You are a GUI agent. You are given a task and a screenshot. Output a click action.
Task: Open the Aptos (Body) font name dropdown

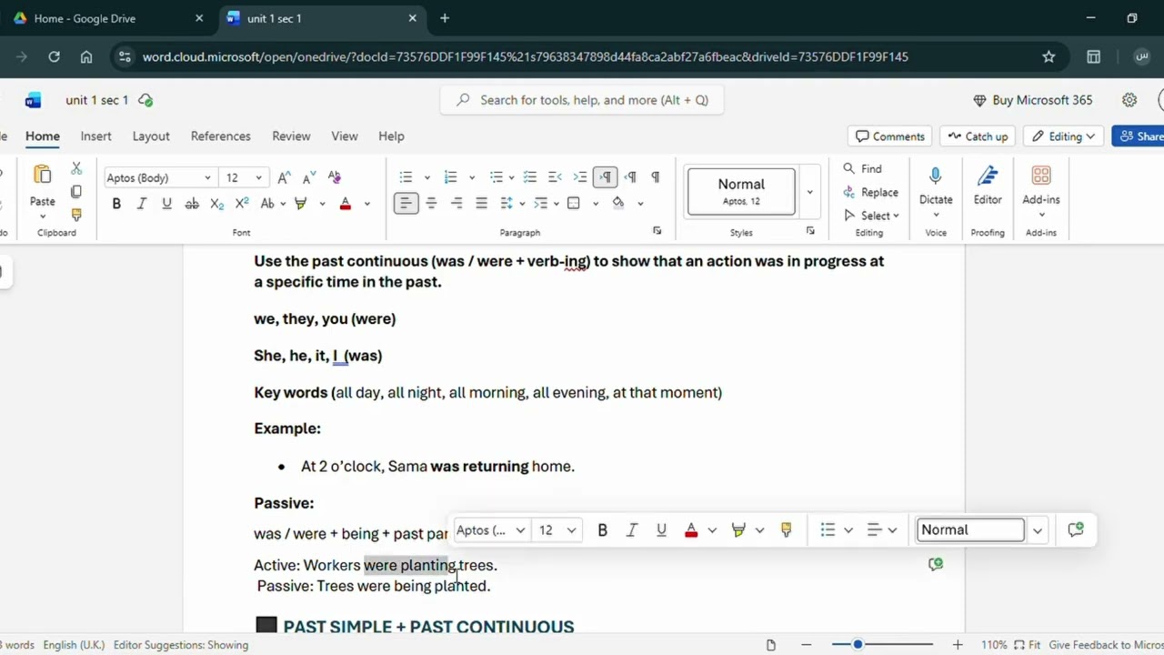click(208, 178)
